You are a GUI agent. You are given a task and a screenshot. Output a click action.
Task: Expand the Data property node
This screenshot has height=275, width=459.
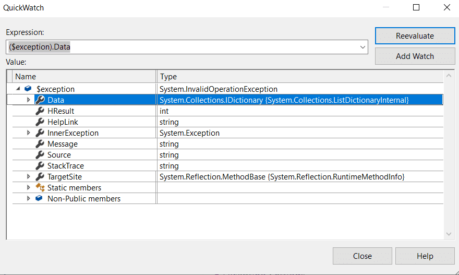point(29,100)
